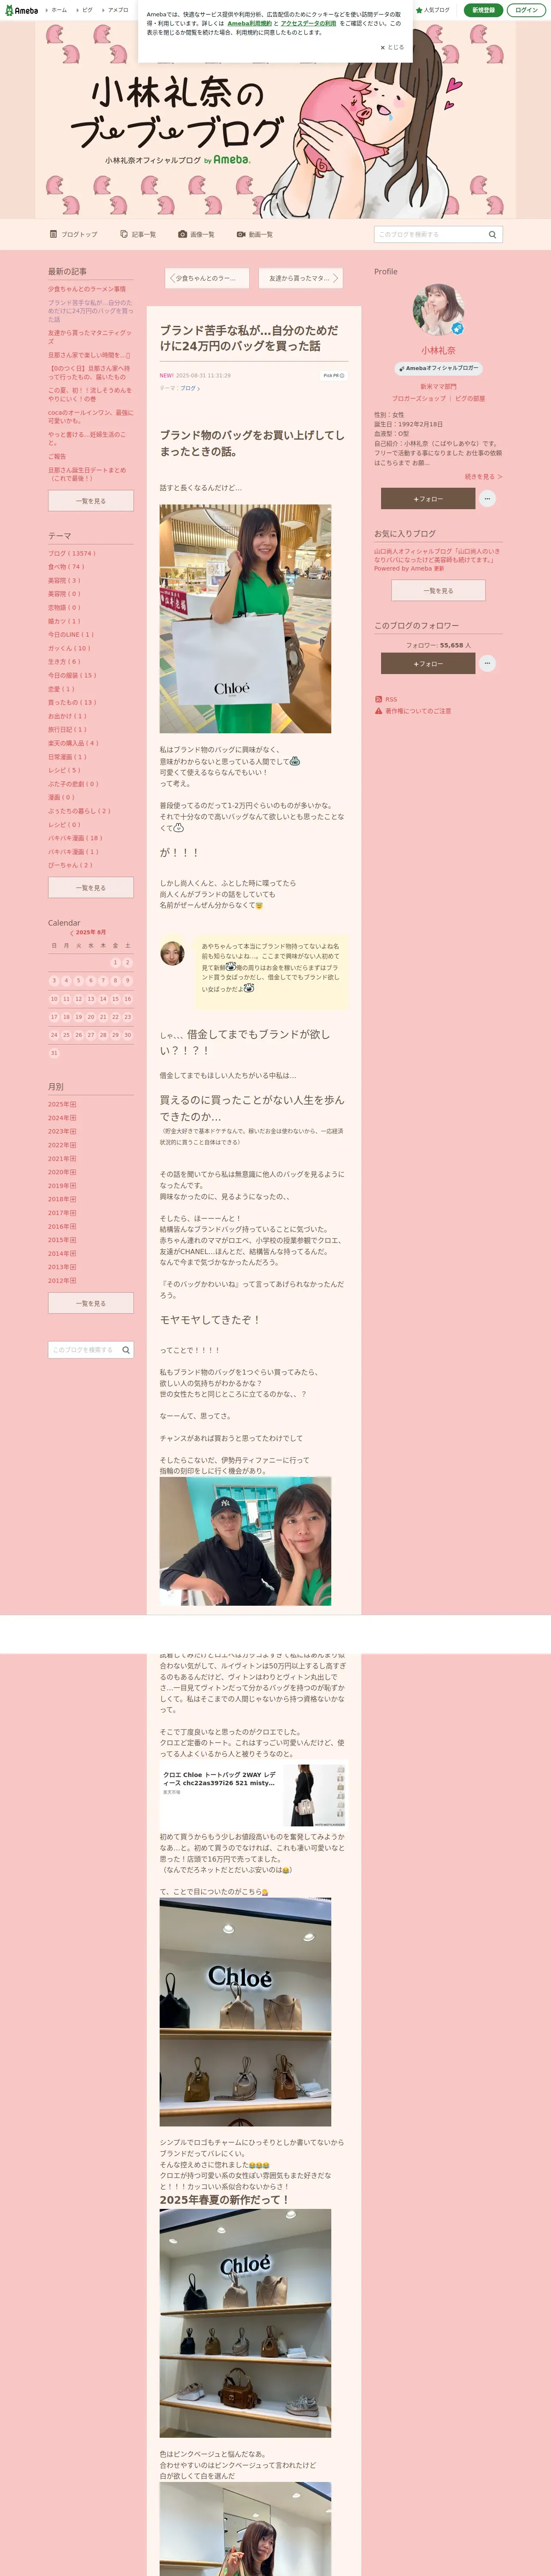Click the header search magnifier icon
The image size is (551, 2576).
pos(492,234)
